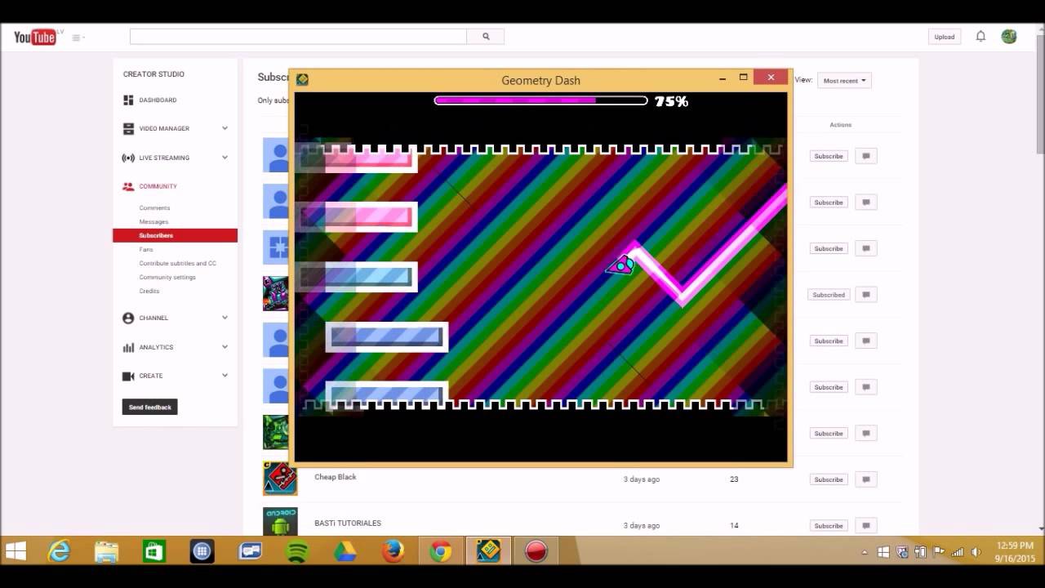This screenshot has width=1045, height=588.
Task: Click the Geometry Dash title bar app icon
Action: tap(302, 79)
